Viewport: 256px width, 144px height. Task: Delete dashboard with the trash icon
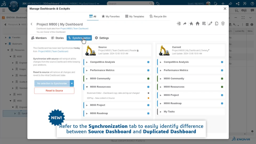pyautogui.click(x=223, y=23)
